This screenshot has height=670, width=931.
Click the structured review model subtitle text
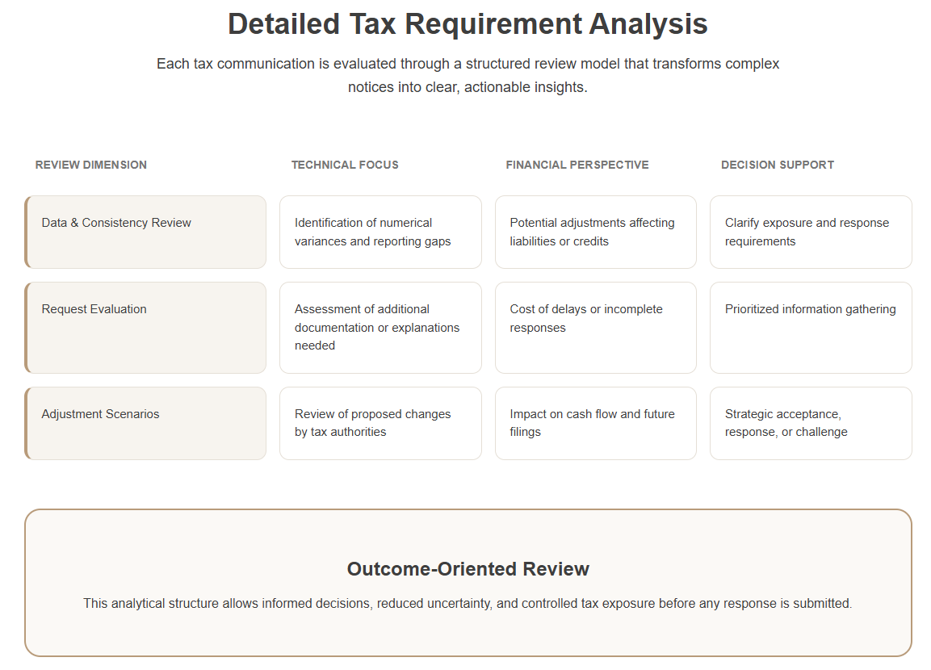(468, 75)
